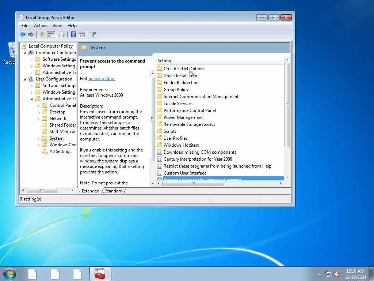Open the Windows Start button
The width and height of the screenshot is (374, 281).
(10, 274)
